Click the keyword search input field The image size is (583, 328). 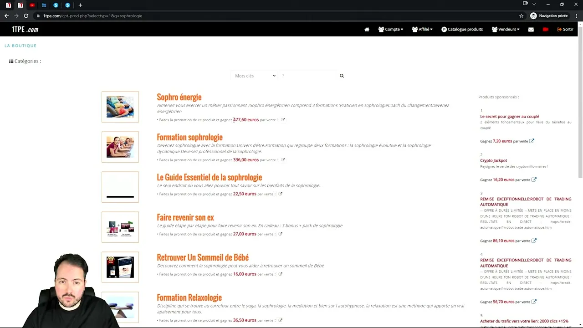coord(307,76)
